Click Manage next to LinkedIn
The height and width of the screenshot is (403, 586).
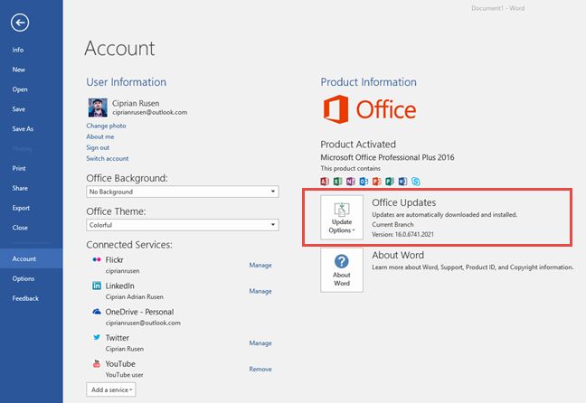point(260,291)
